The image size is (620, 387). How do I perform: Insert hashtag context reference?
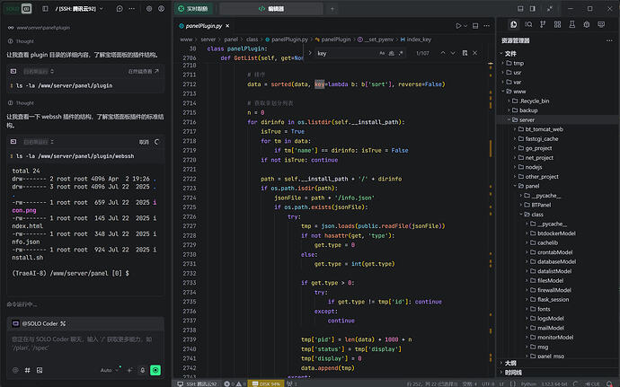coord(27,371)
